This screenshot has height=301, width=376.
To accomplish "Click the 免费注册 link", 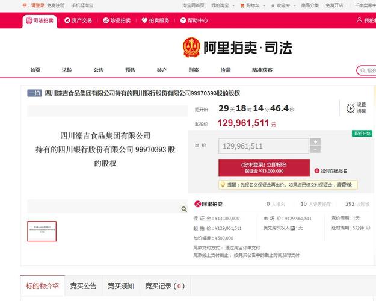I will point(55,5).
